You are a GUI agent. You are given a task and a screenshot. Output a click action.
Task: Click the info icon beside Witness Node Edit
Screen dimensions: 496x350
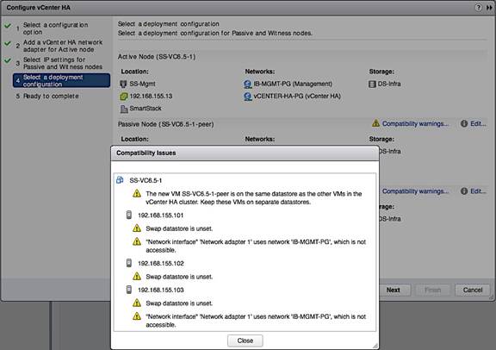click(464, 191)
